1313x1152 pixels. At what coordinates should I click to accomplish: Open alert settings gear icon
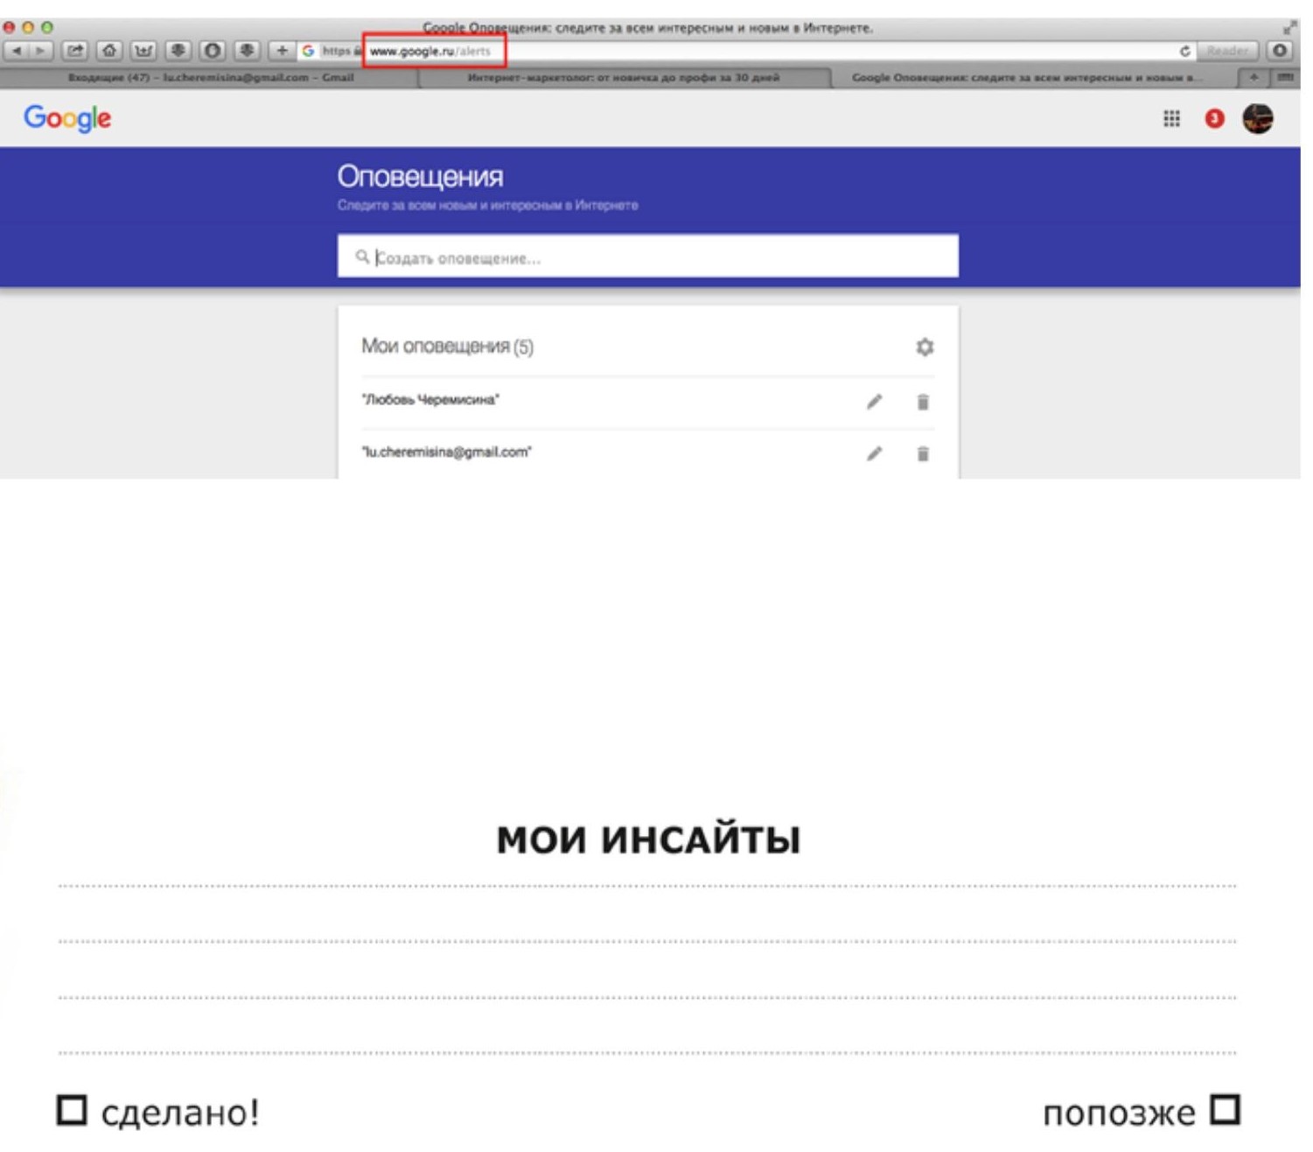[925, 348]
